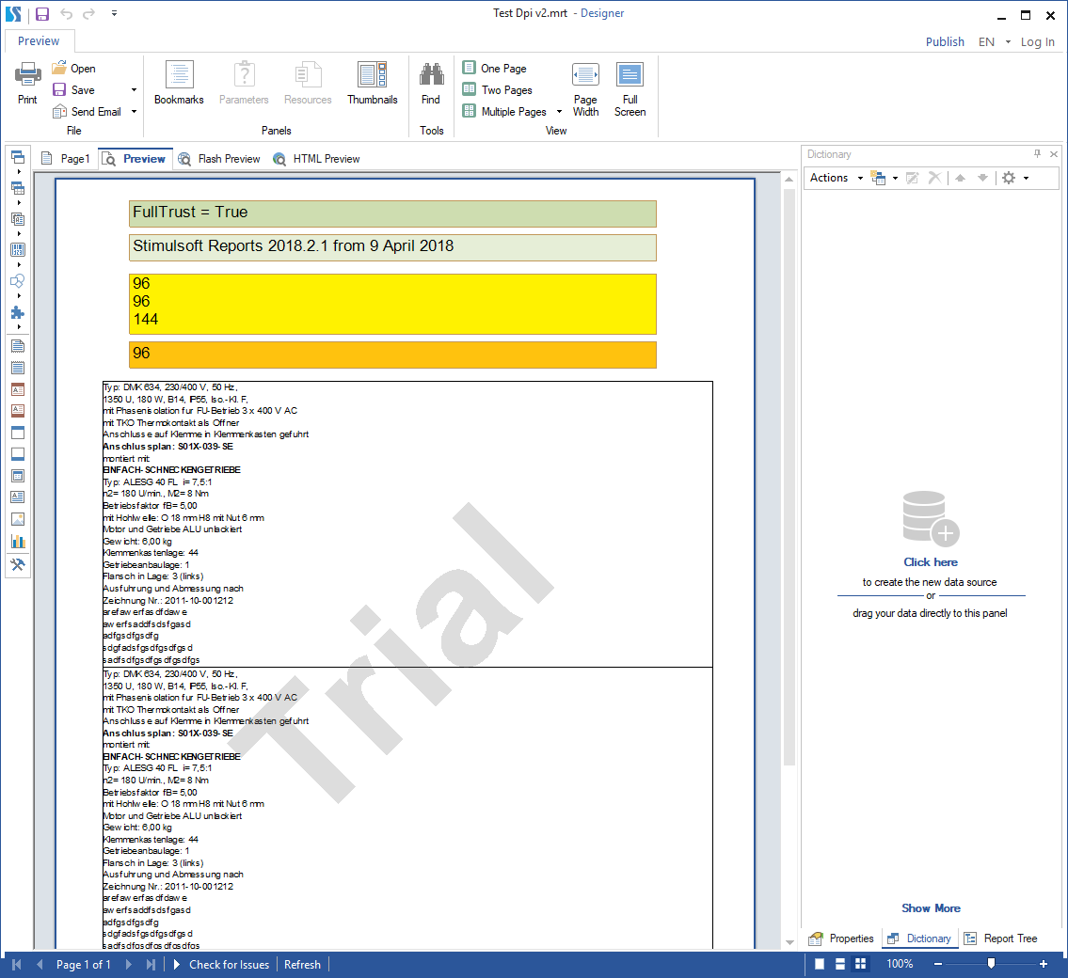Screen dimensions: 1068x978
Task: Click the quick access save icon in title bar
Action: click(42, 13)
